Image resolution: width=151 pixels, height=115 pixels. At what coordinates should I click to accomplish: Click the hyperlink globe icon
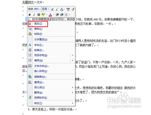click(x=30, y=77)
